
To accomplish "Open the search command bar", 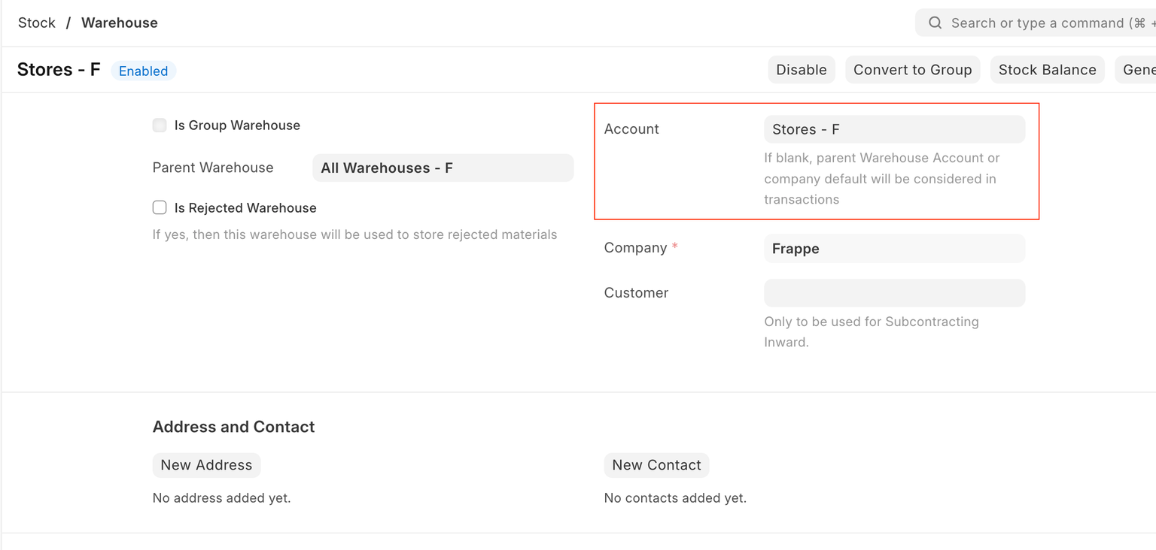I will [x=1039, y=23].
